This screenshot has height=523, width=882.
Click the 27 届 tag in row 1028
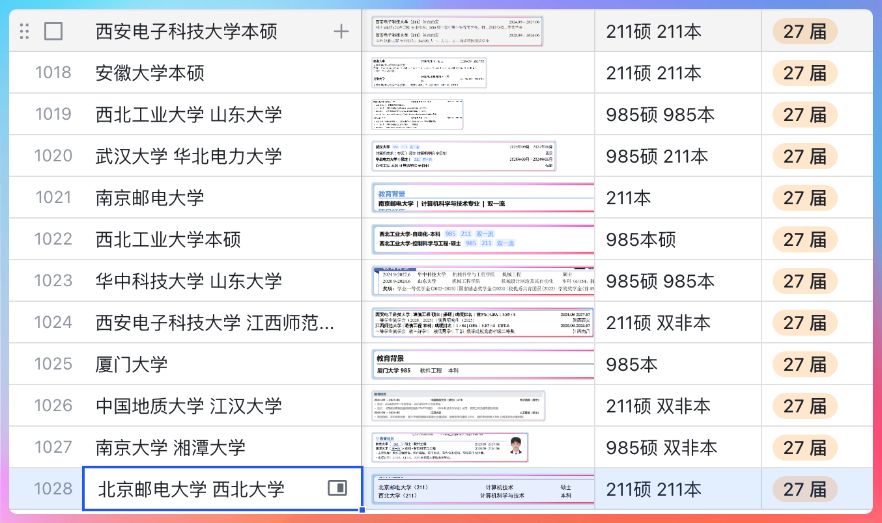805,489
